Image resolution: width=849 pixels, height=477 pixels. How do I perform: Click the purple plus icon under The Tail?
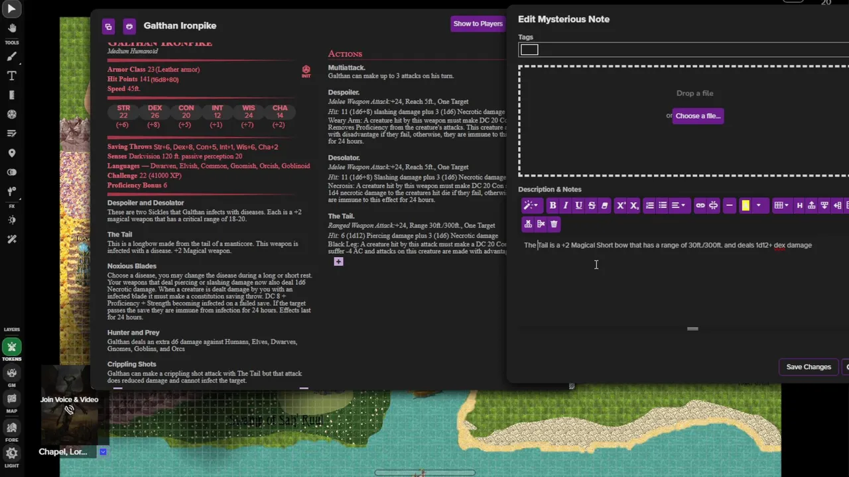[x=338, y=262]
